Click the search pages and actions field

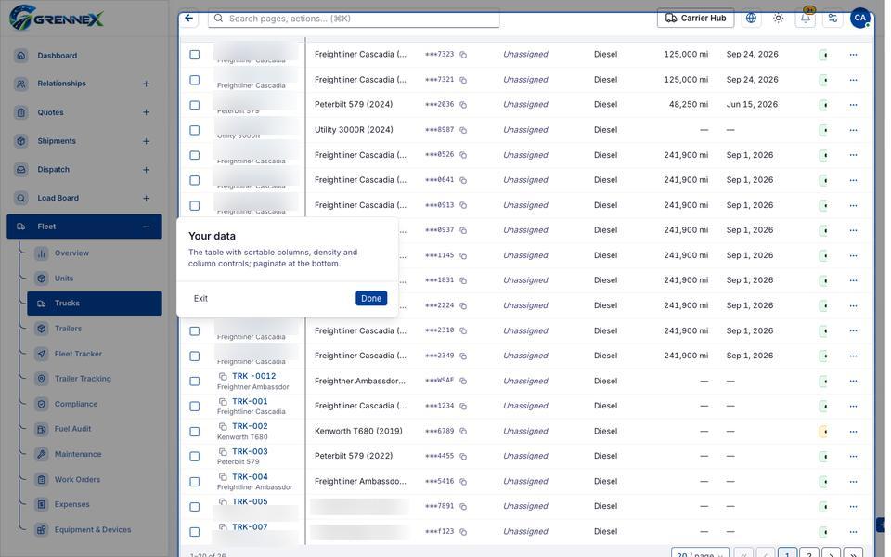tap(354, 19)
